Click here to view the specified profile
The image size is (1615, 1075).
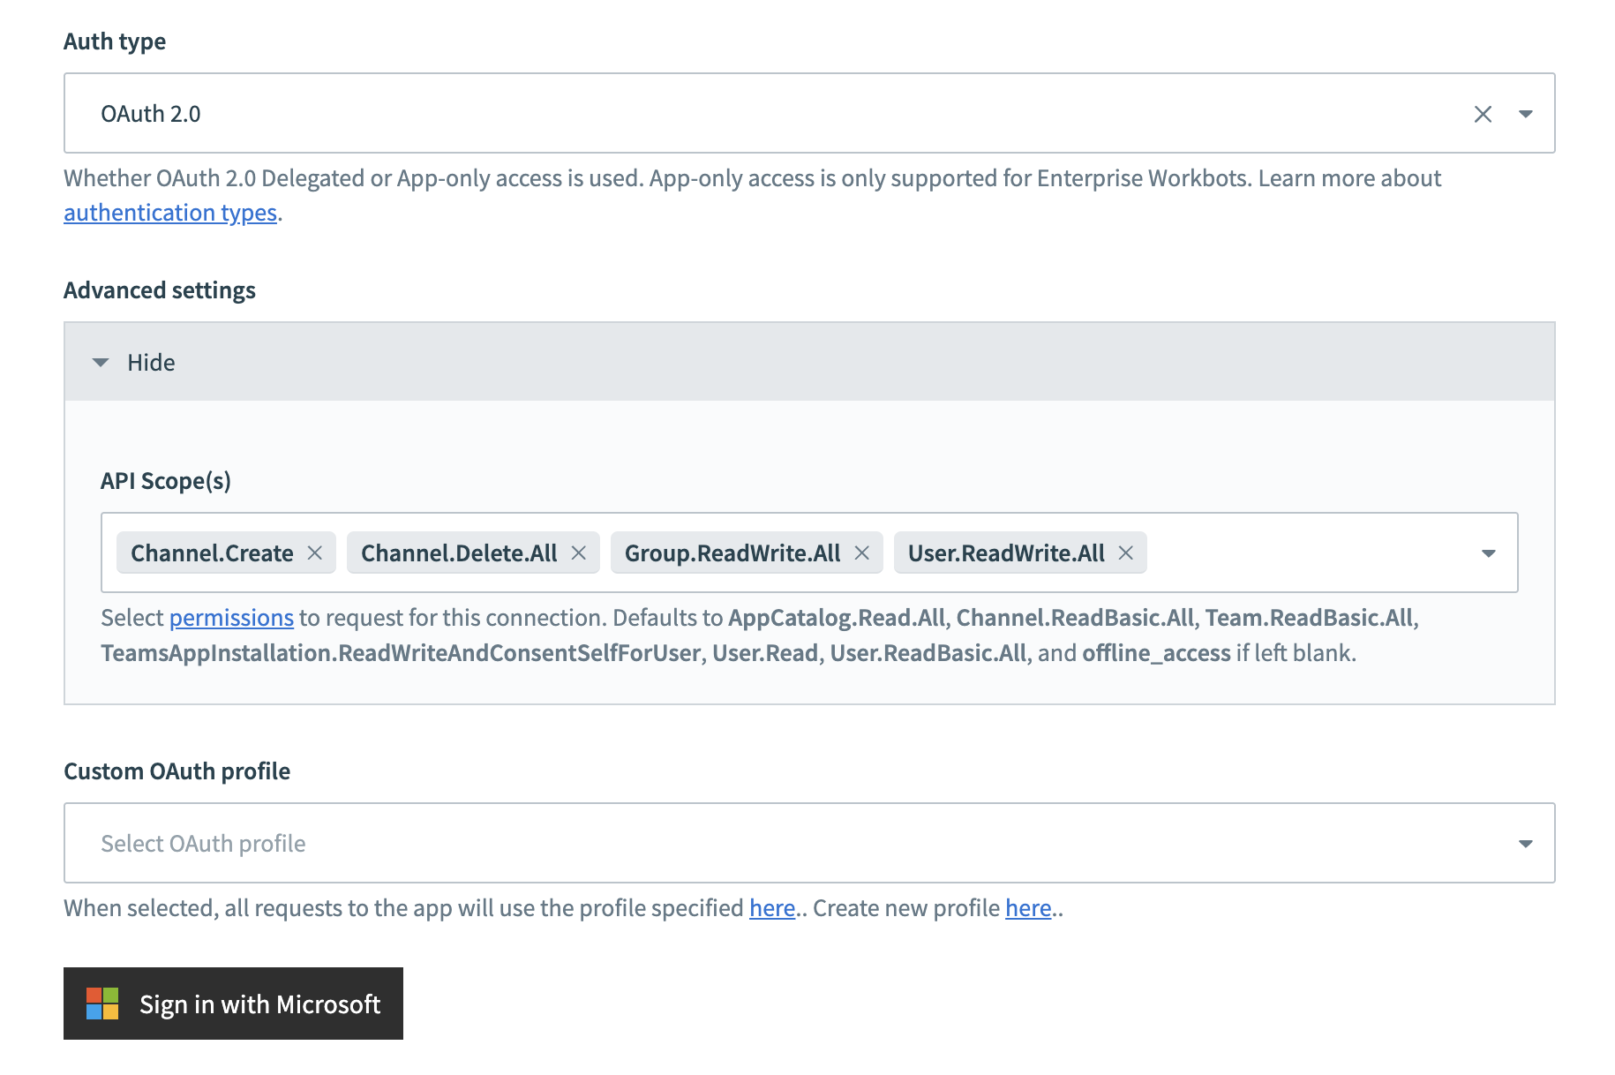771,907
